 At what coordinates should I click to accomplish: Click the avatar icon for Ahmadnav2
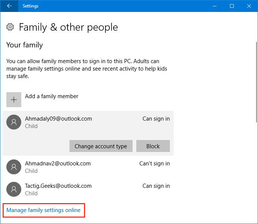[14, 167]
